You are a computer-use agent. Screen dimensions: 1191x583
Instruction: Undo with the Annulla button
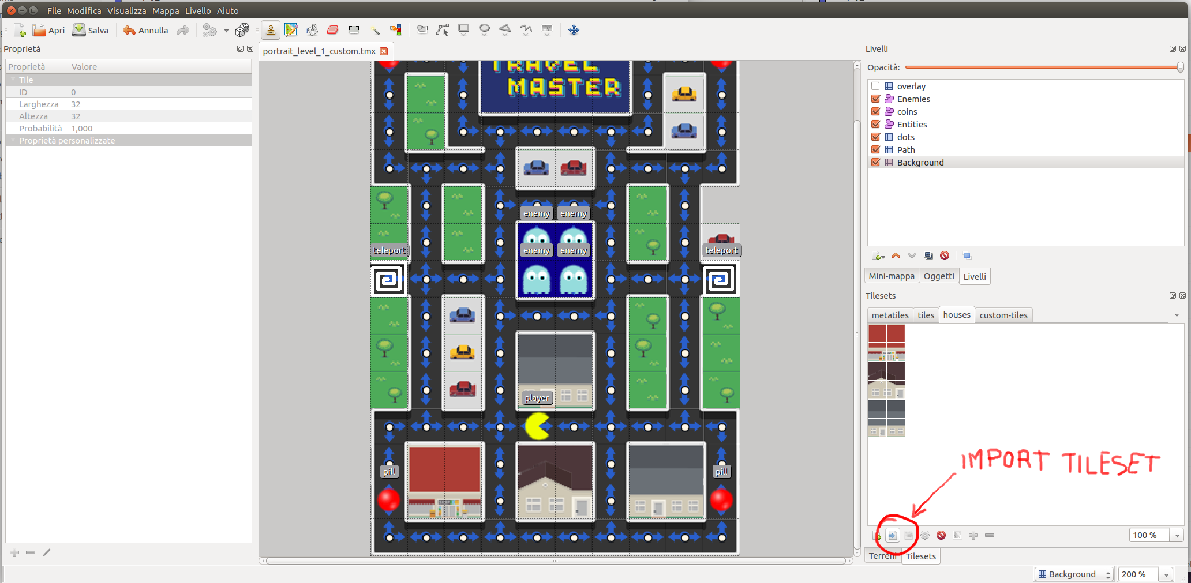[145, 30]
